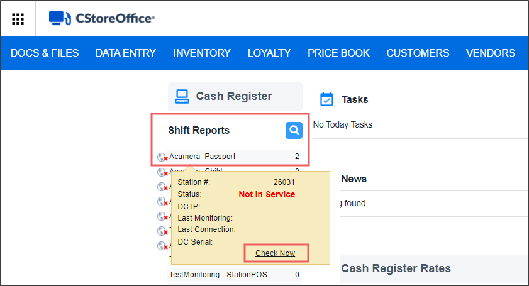Open the DATA ENTRY menu
This screenshot has width=529, height=286.
pos(126,53)
